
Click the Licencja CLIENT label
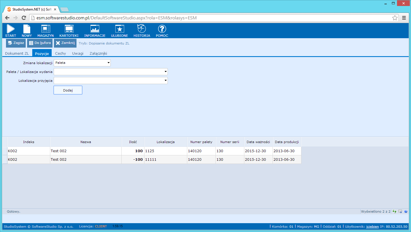pos(93,227)
